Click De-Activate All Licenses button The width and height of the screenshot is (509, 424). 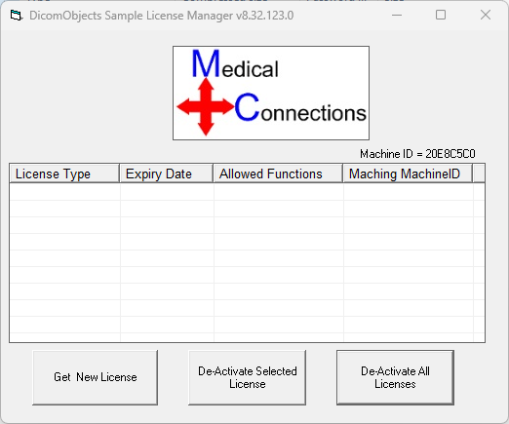[x=395, y=377]
